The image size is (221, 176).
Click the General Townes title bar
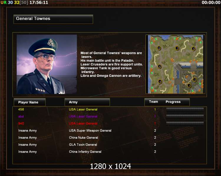[x=53, y=19]
